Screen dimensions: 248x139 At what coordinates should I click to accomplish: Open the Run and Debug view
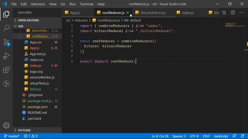(6, 56)
